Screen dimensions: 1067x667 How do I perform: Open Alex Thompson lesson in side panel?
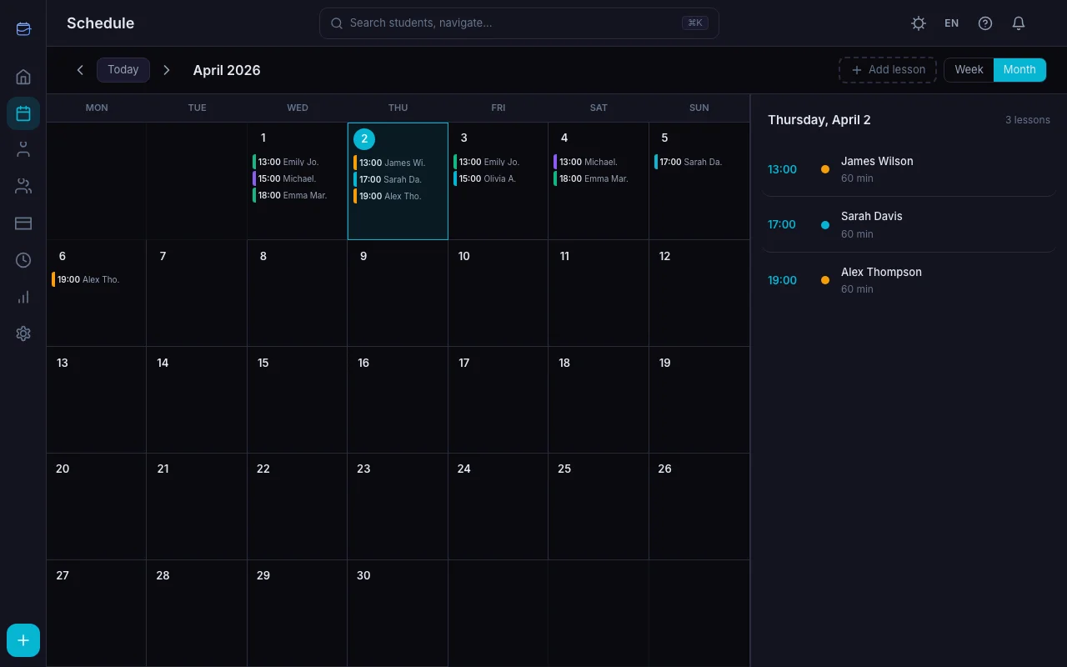click(x=909, y=280)
